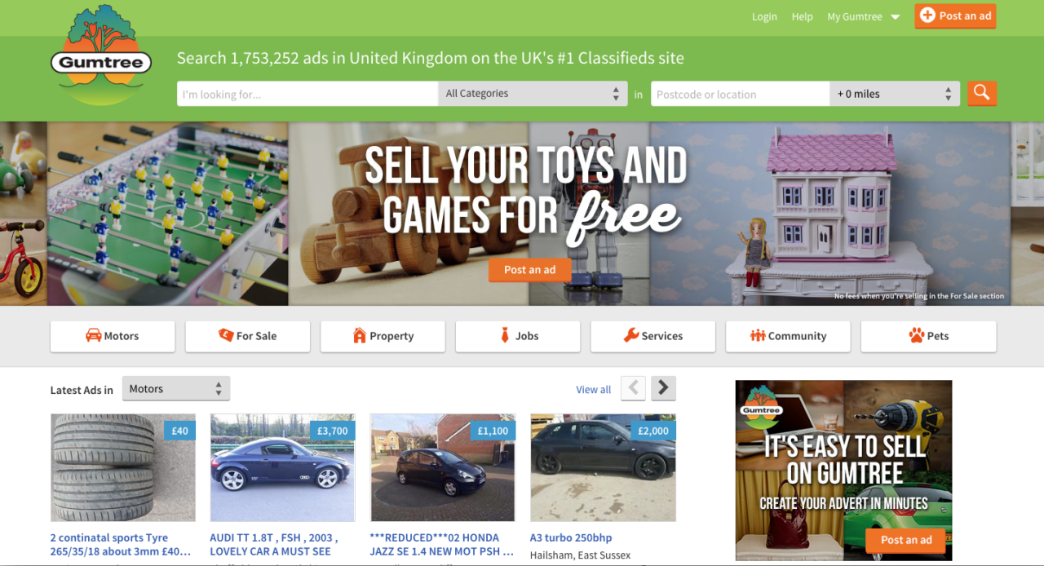Screen dimensions: 1044x566
Task: Select the Jobs category tie icon
Action: (505, 336)
